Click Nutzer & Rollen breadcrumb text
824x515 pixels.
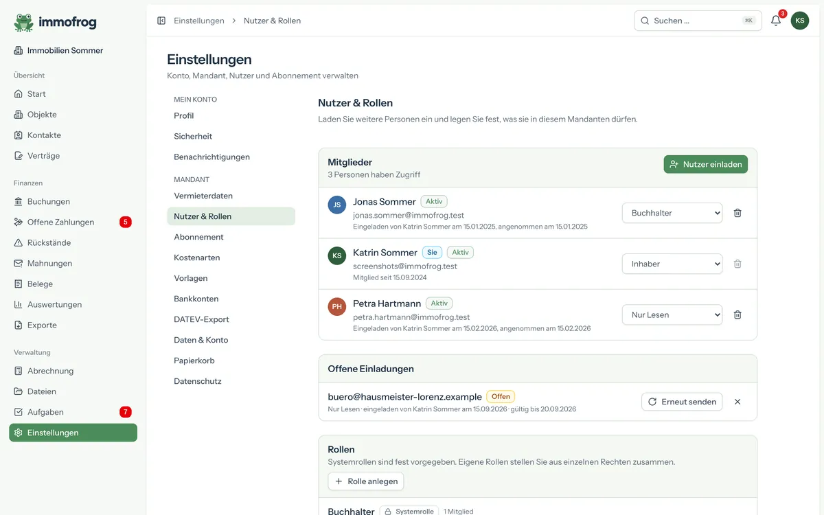[x=272, y=21]
